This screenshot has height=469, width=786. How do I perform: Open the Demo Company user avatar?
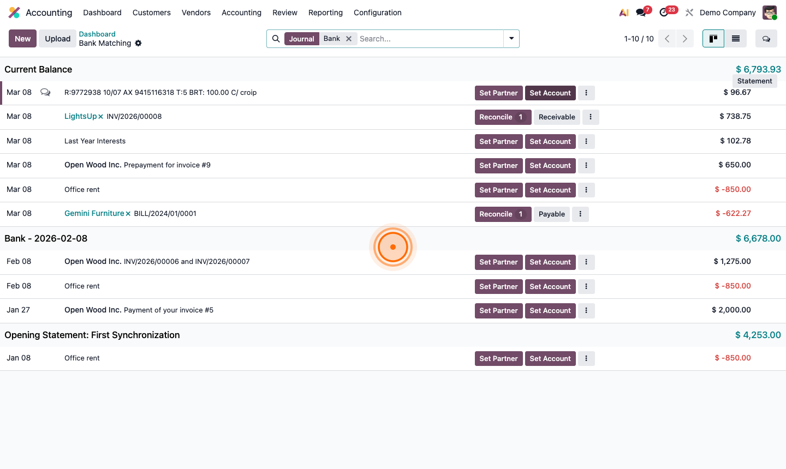tap(769, 12)
